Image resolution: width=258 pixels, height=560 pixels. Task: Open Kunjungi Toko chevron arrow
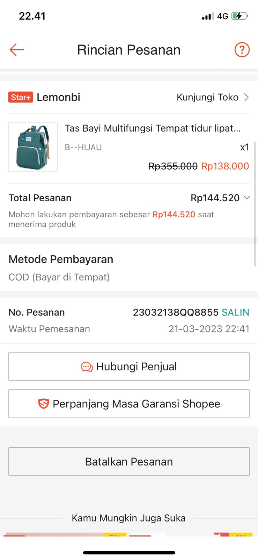[x=246, y=97]
